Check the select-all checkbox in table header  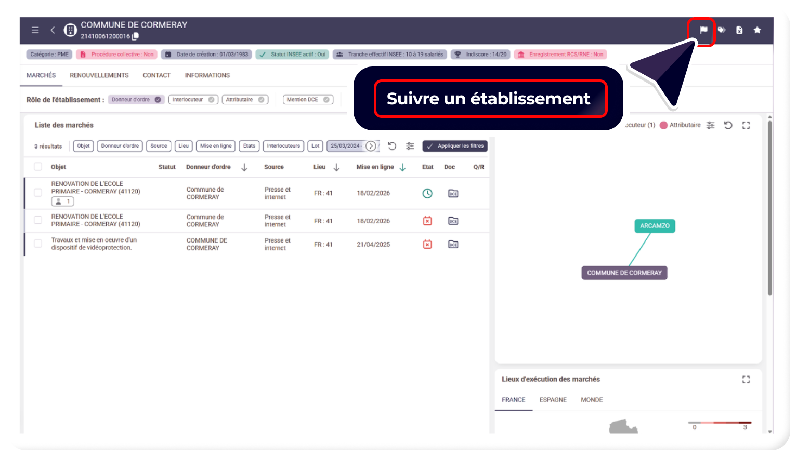coord(38,167)
